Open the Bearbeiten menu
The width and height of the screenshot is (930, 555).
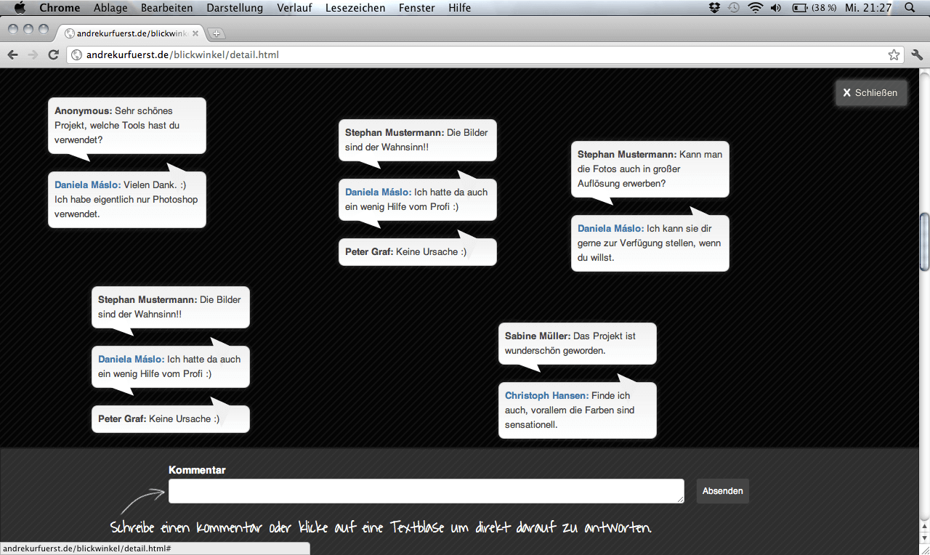[x=167, y=8]
